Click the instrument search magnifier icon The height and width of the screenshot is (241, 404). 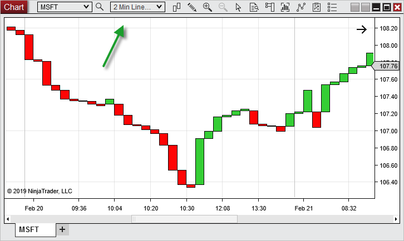[x=100, y=7]
